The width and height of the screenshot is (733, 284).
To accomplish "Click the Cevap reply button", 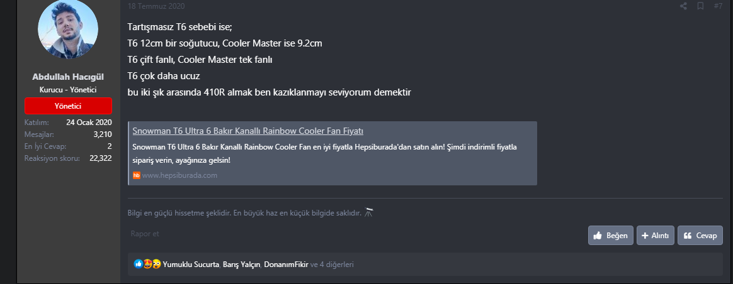I will click(700, 236).
